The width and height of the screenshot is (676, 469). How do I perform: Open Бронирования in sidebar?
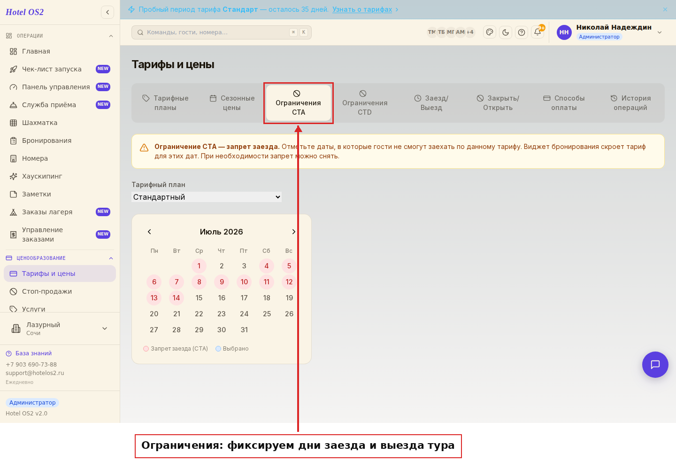point(60,141)
